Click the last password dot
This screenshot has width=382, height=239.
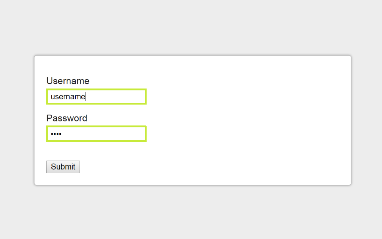click(x=60, y=134)
